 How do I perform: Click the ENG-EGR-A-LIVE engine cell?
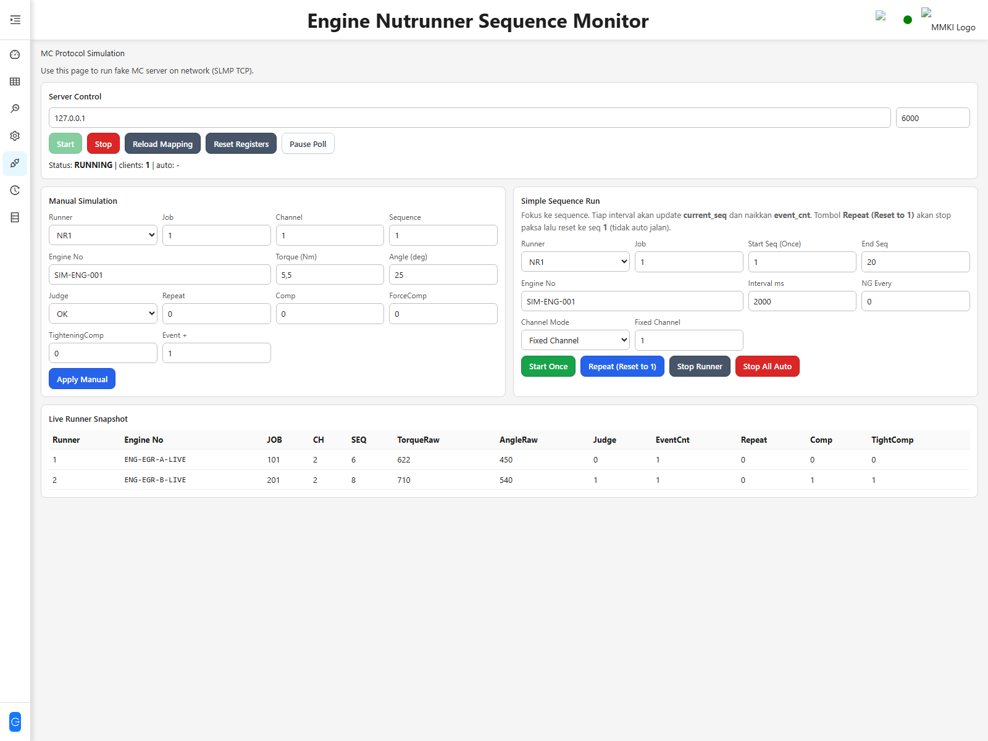click(155, 459)
